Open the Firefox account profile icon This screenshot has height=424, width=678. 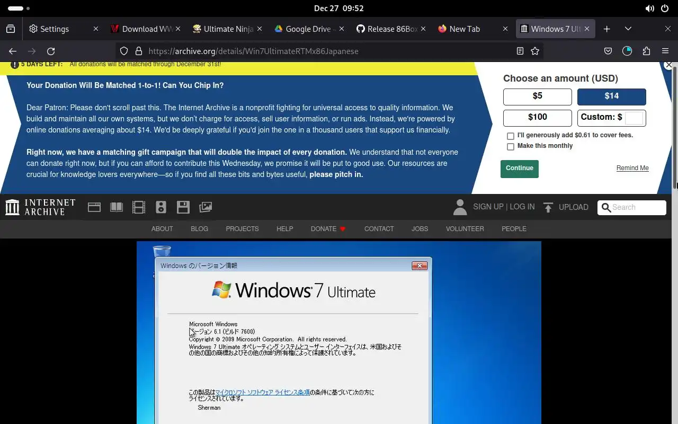point(627,51)
